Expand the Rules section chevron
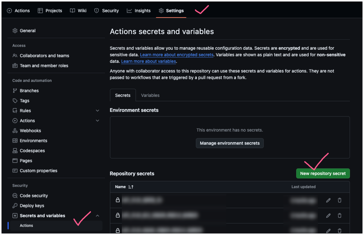The image size is (364, 235). [97, 111]
